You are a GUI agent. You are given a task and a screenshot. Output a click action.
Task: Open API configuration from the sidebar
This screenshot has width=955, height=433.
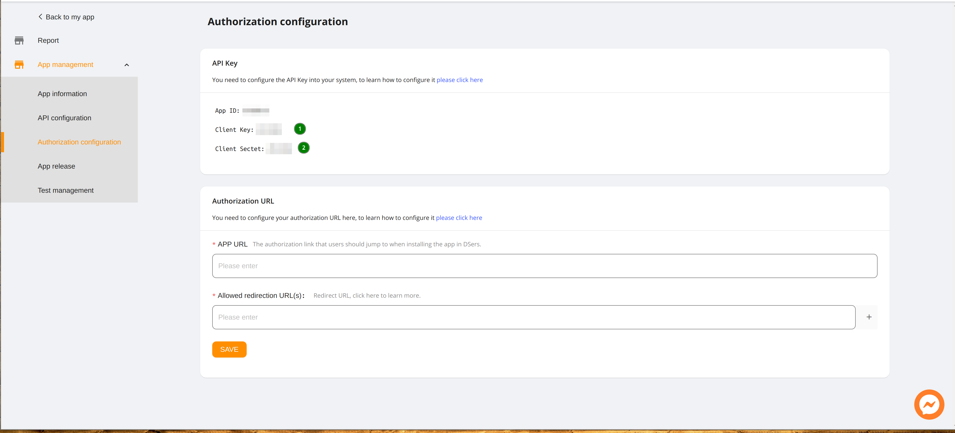click(x=64, y=117)
